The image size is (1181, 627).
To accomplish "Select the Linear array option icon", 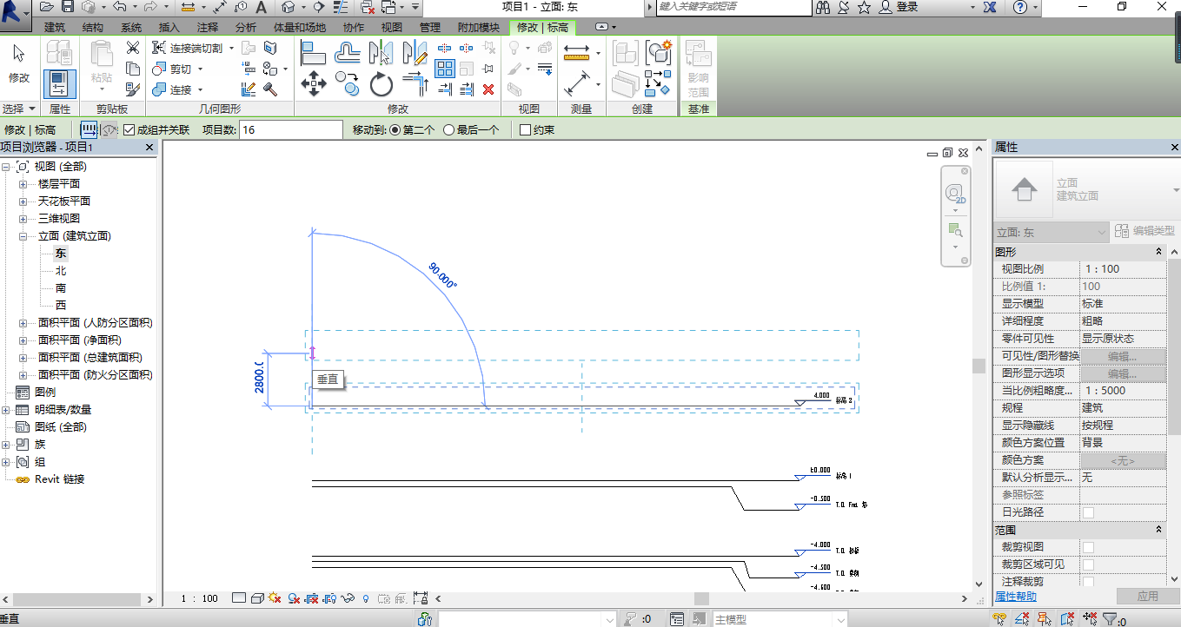I will [89, 130].
